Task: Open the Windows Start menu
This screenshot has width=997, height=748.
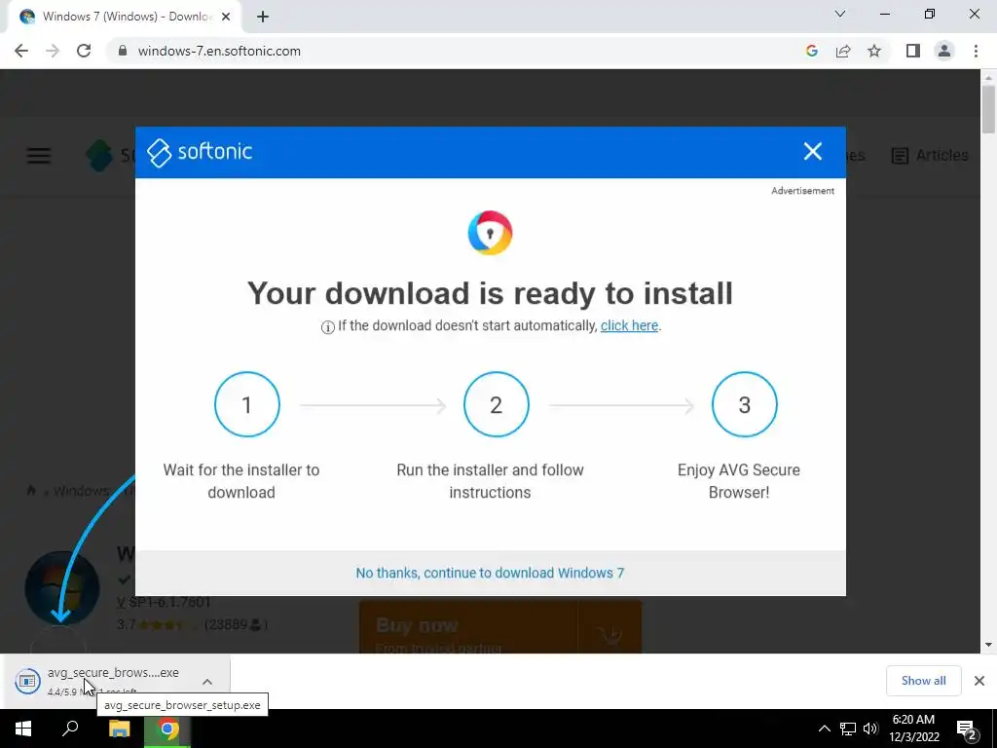Action: coord(23,729)
